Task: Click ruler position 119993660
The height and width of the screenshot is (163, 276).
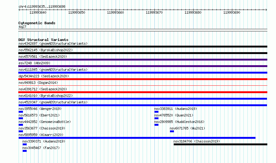Action: [115, 12]
